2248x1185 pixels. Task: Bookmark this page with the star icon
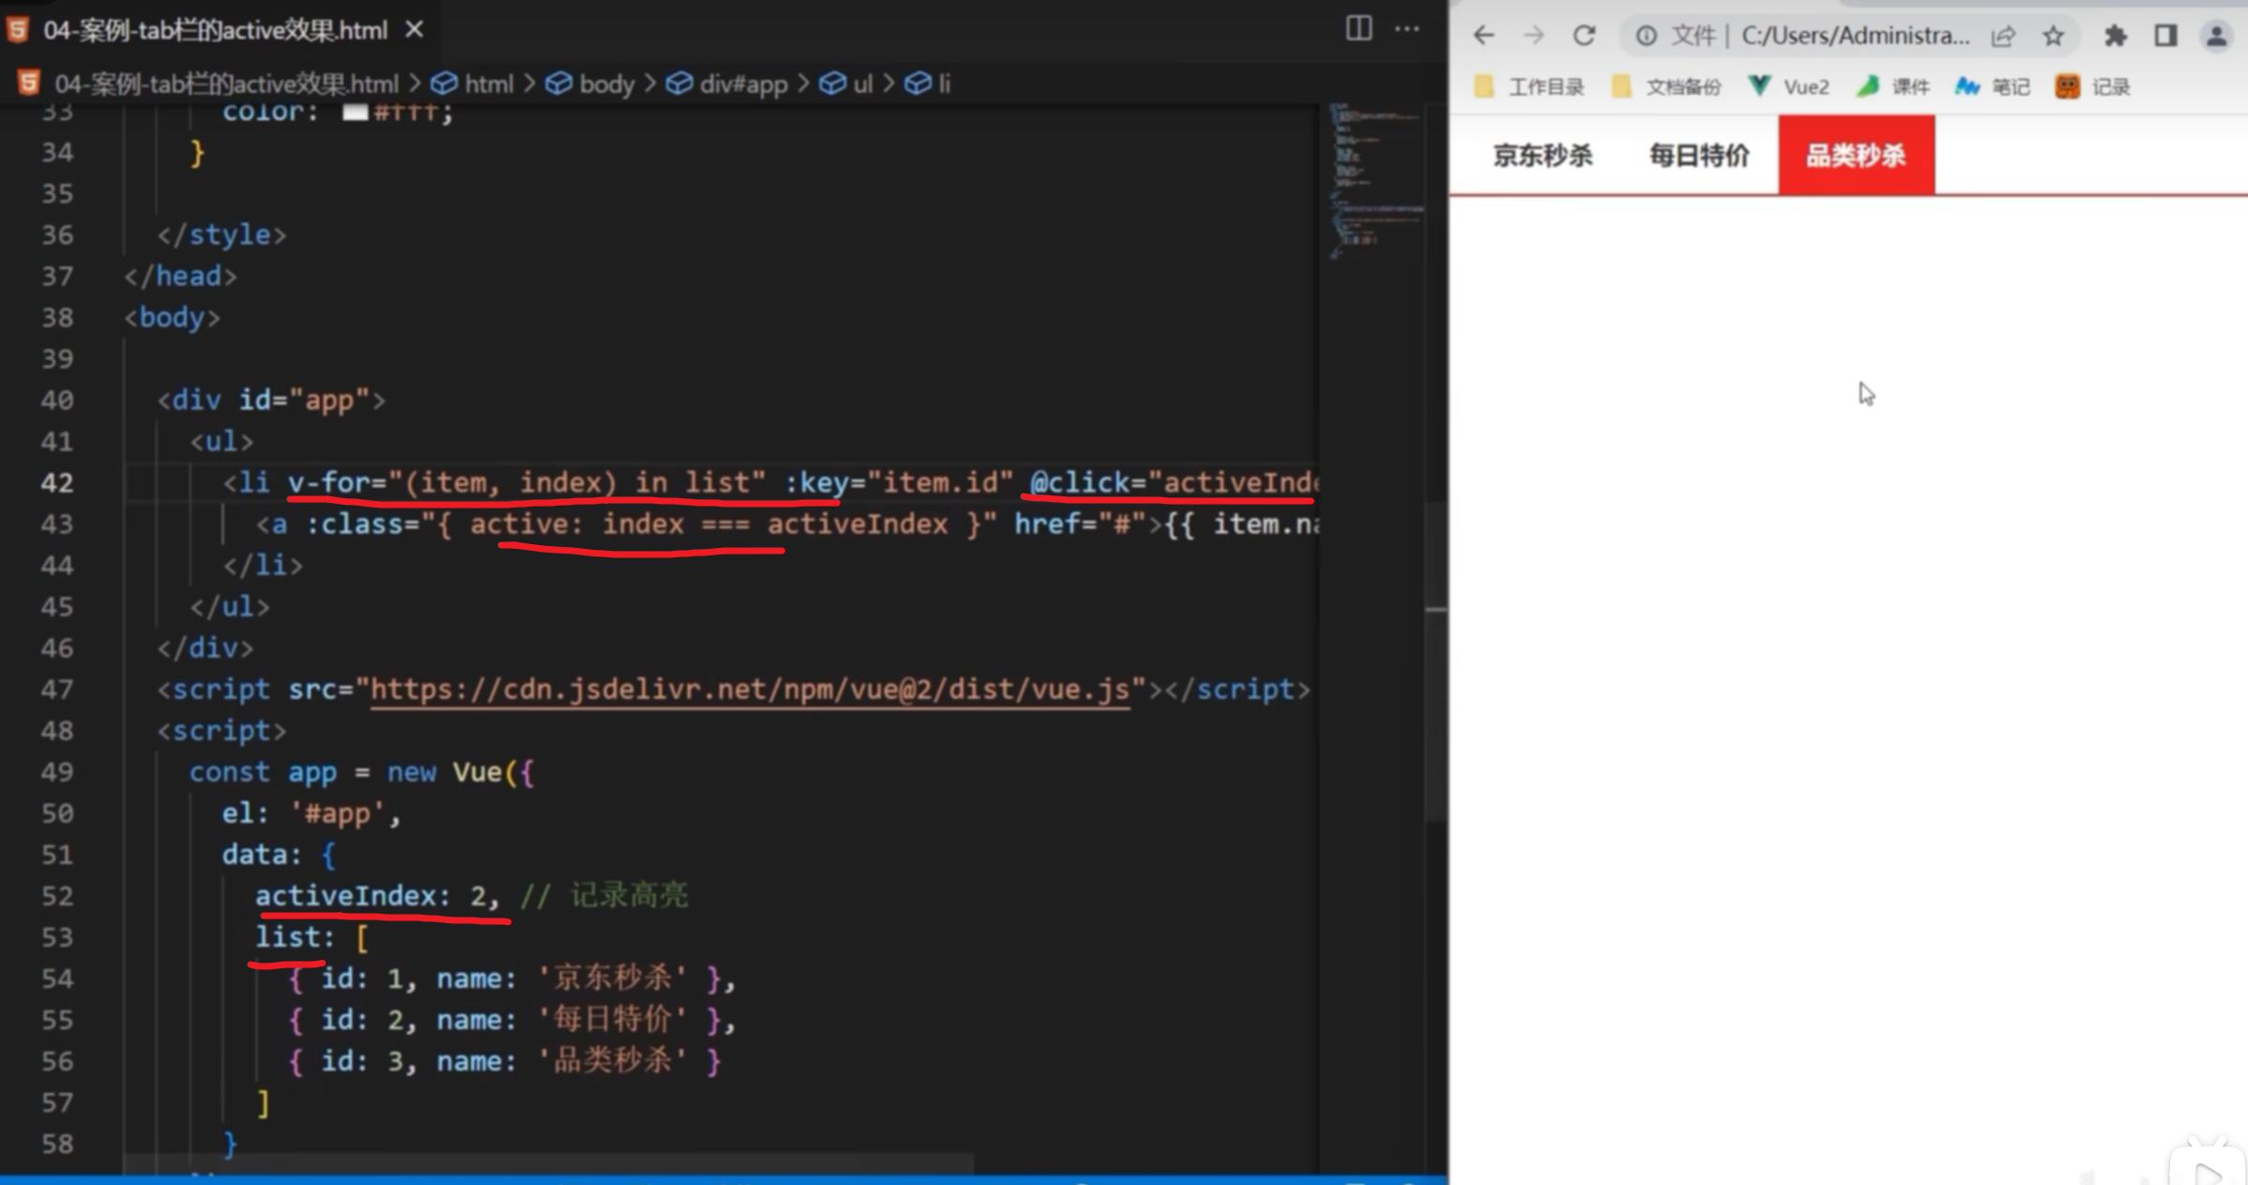pos(2053,36)
